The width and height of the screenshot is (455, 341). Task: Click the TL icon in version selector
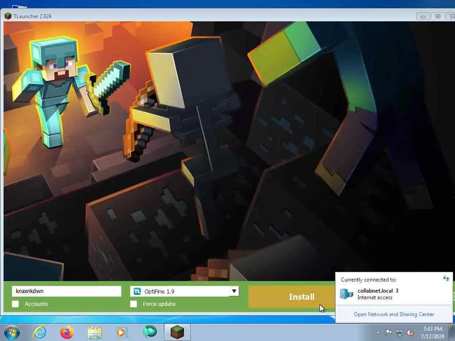point(137,291)
